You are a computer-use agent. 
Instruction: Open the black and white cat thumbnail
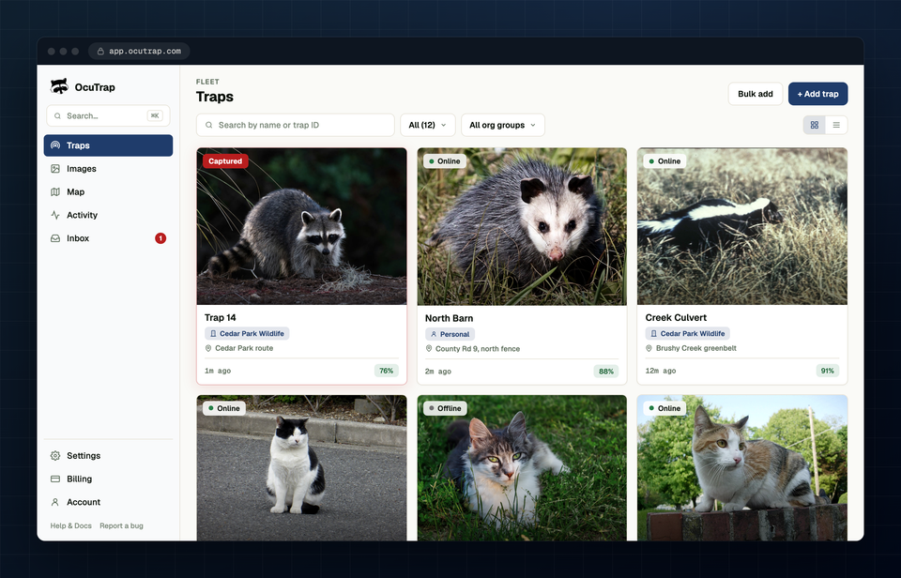coord(301,467)
